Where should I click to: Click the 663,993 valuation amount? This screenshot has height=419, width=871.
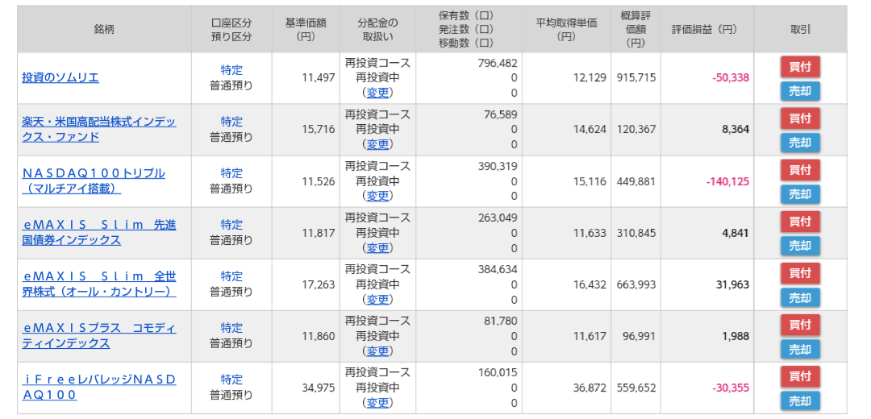click(636, 284)
